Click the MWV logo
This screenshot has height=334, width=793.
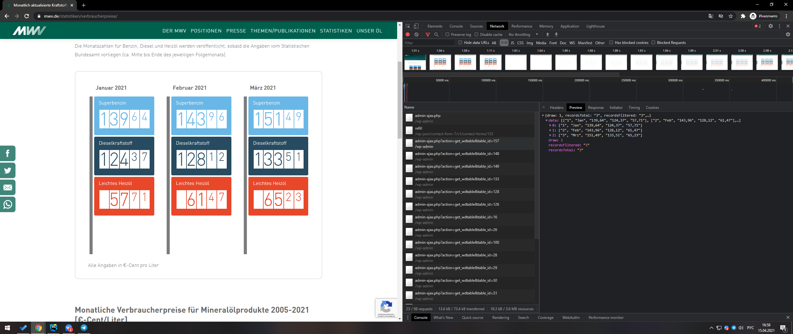[29, 31]
